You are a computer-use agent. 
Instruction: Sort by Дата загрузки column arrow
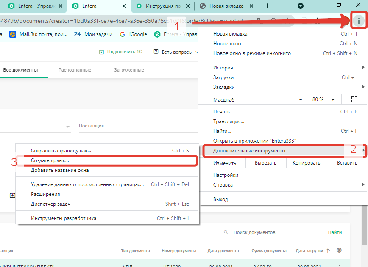coord(328,250)
